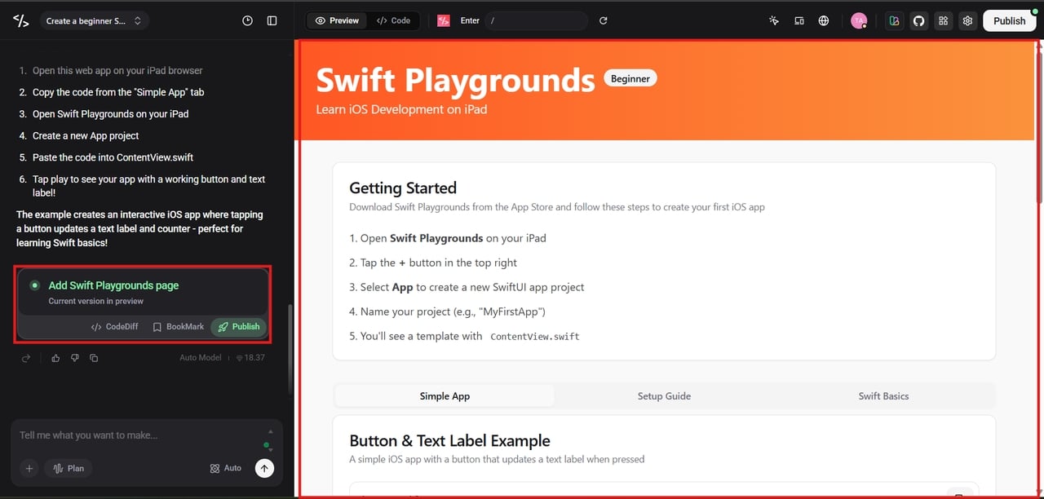1044x499 pixels.
Task: Switch to the Code view
Action: [394, 20]
